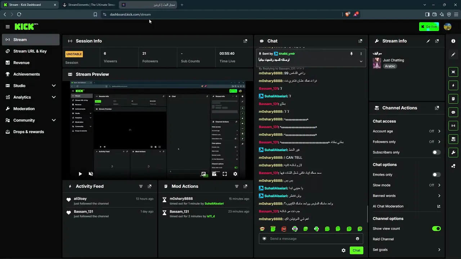The height and width of the screenshot is (259, 461).
Task: Filter the Mod Actions list
Action: coord(237,186)
